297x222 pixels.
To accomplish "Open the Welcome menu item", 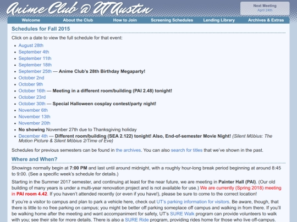I will 31,20.
